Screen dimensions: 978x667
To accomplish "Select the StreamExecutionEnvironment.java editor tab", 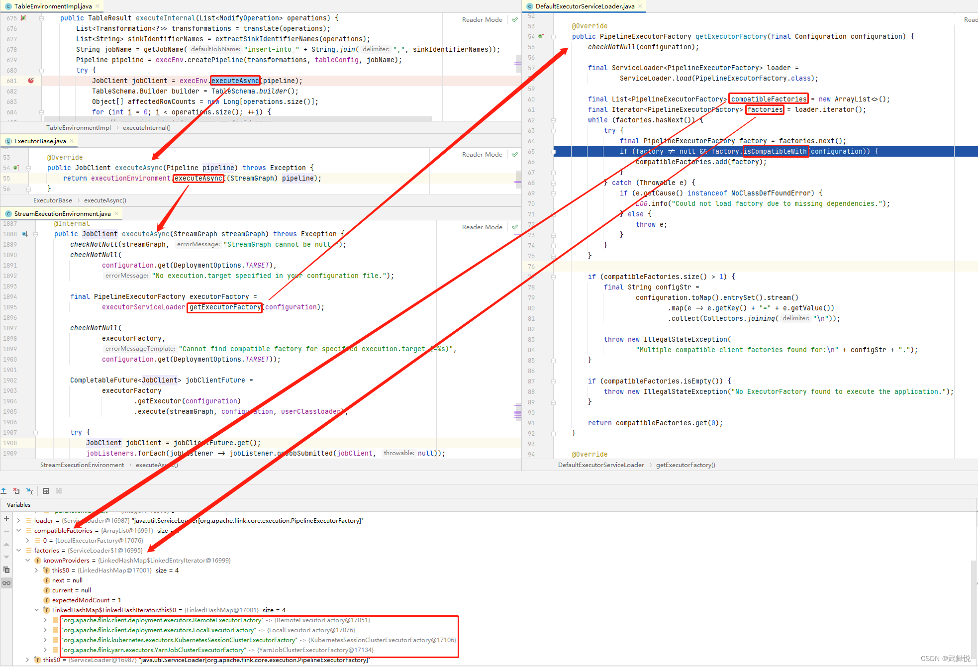I will point(62,214).
